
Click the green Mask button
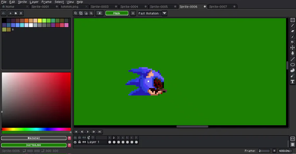tap(117, 13)
